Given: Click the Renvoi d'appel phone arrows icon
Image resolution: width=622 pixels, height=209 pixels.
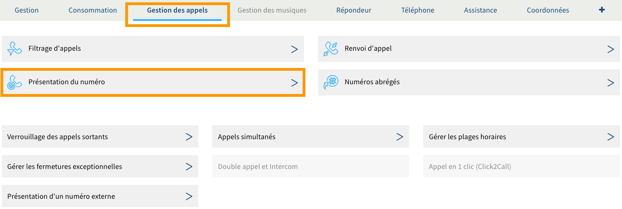Looking at the screenshot, I should pyautogui.click(x=331, y=49).
